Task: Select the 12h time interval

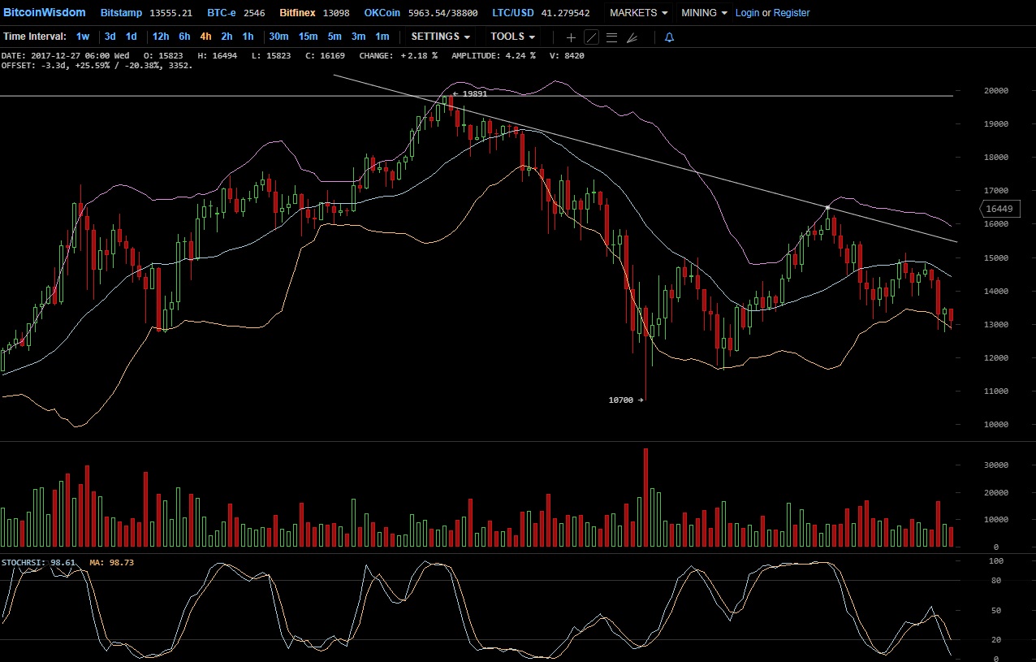Action: [161, 37]
